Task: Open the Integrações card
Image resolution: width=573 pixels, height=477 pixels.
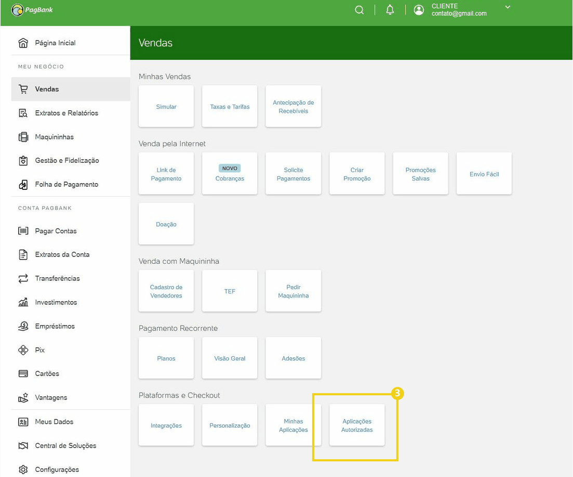Action: [x=166, y=425]
